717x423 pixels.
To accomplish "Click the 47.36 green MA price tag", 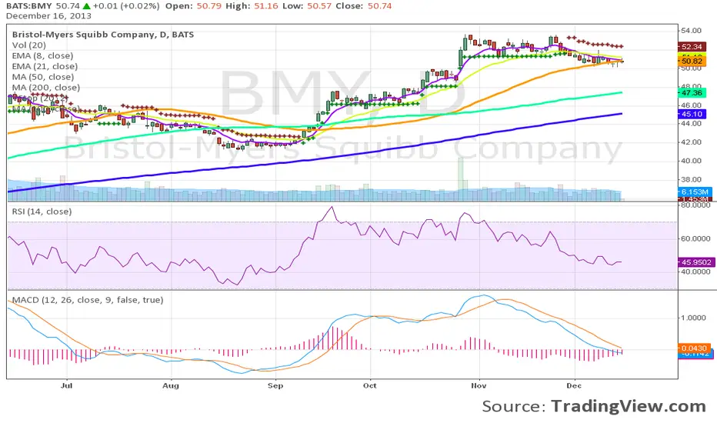I will (692, 93).
